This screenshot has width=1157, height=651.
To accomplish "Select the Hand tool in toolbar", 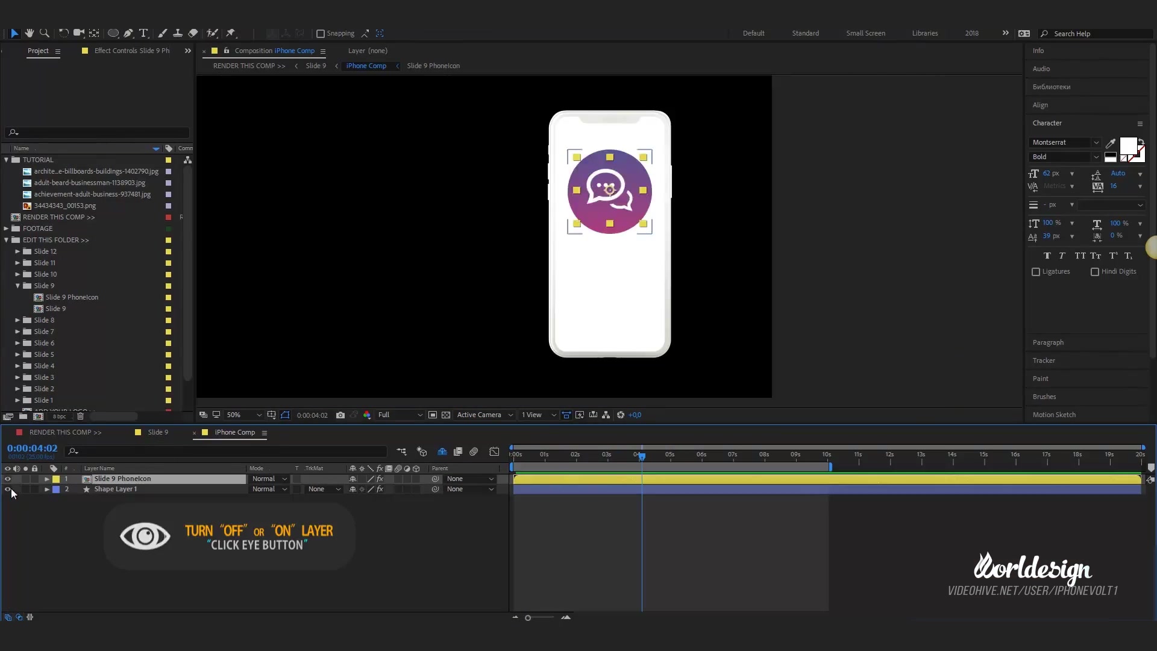I will tap(30, 33).
